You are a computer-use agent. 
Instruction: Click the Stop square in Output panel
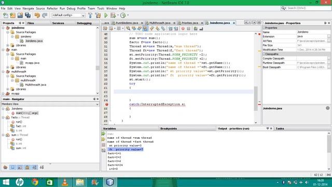click(x=103, y=145)
